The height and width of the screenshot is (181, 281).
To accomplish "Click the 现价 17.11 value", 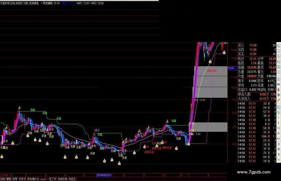I will click(x=253, y=59).
